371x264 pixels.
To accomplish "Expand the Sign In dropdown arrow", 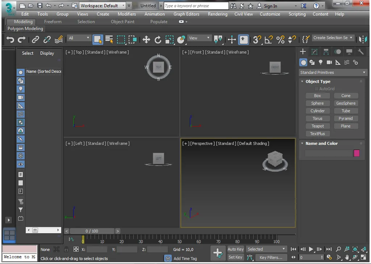I will [296, 6].
